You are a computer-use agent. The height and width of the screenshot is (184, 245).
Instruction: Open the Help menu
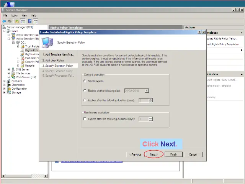tap(33, 15)
